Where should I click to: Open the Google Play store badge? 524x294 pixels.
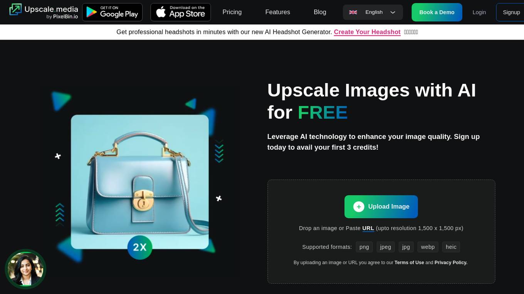[x=112, y=12]
